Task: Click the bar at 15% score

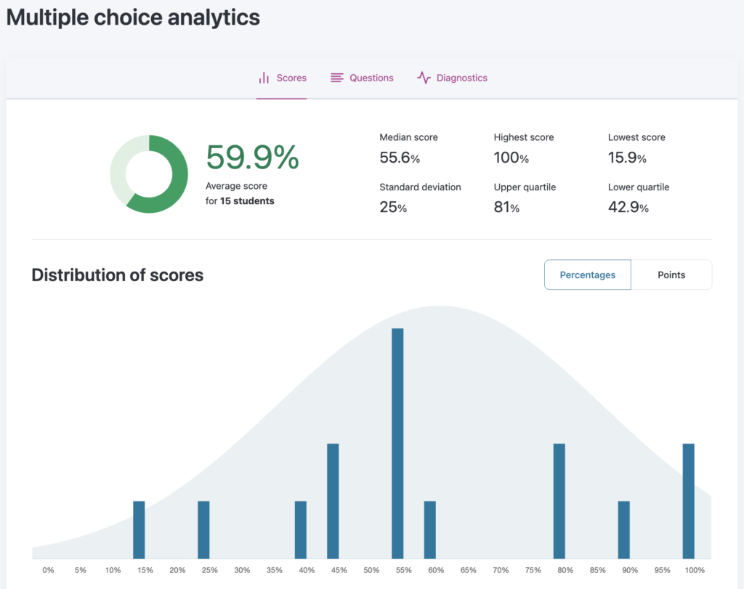Action: [139, 529]
